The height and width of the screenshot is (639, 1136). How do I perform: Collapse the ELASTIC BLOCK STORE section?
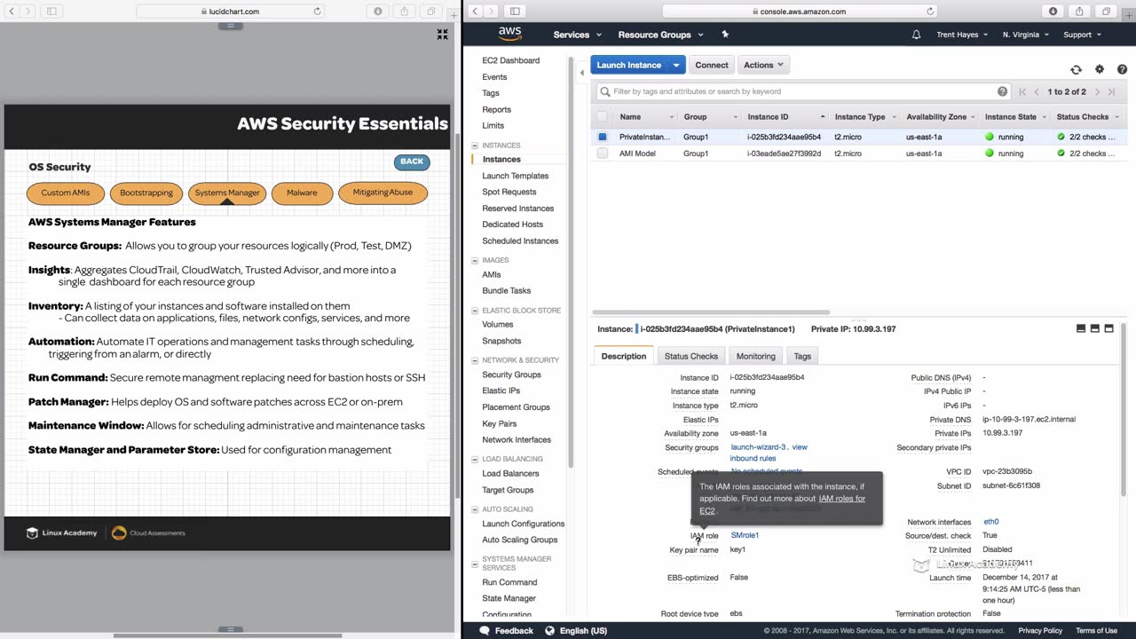[x=475, y=311]
